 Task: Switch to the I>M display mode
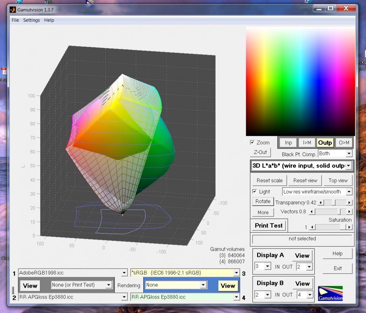(x=307, y=143)
